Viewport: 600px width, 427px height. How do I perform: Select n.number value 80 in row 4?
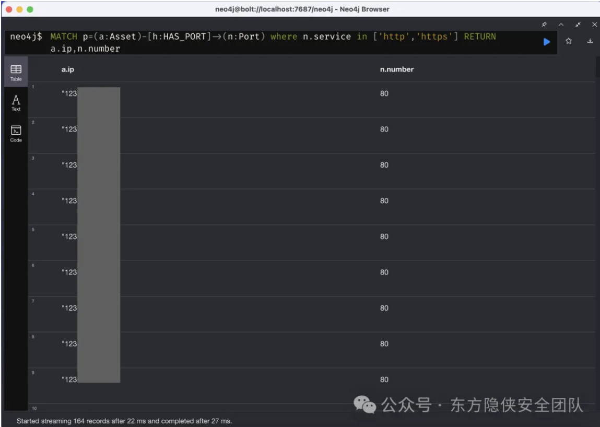(384, 201)
